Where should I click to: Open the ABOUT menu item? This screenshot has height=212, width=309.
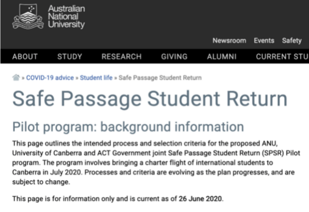(x=25, y=56)
